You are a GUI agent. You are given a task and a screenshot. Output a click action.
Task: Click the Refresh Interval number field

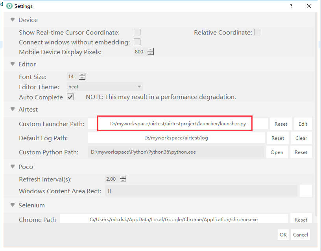point(112,179)
